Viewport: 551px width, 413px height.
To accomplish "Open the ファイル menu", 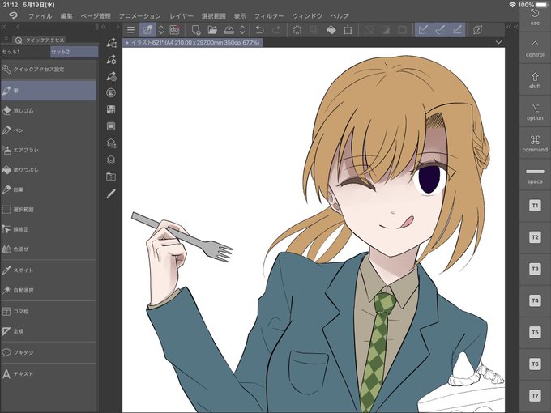I will tap(40, 16).
